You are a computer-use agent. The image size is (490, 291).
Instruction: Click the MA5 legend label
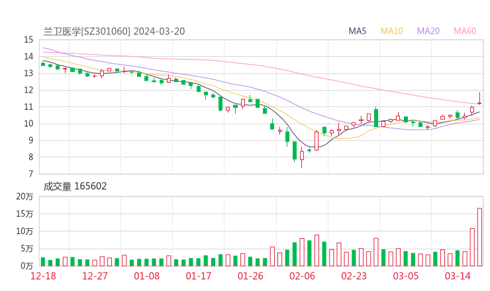(357, 31)
